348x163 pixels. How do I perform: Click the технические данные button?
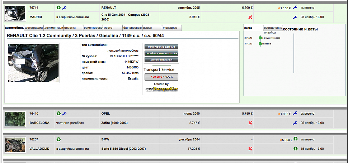[x=161, y=47]
